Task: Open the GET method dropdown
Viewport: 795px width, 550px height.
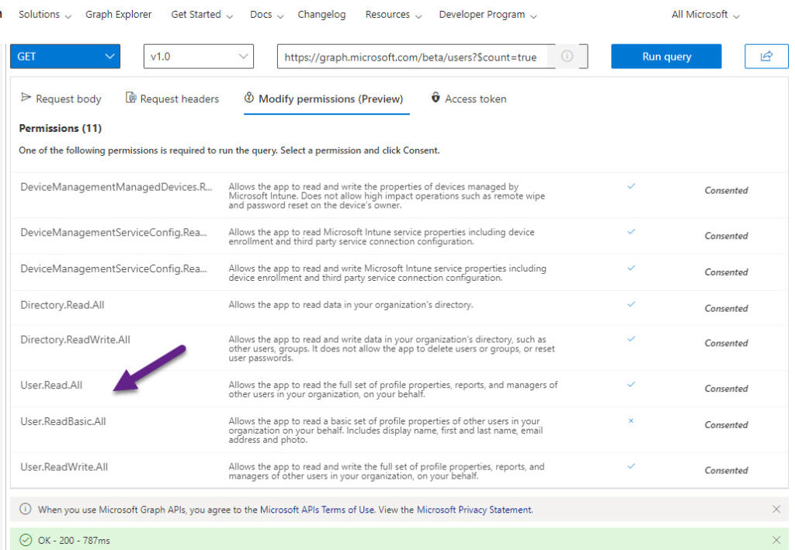Action: click(65, 56)
